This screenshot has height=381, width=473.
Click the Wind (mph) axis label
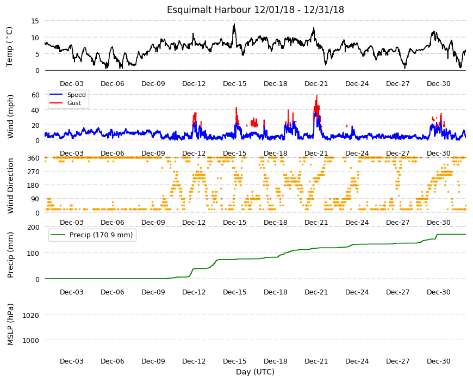pos(10,116)
